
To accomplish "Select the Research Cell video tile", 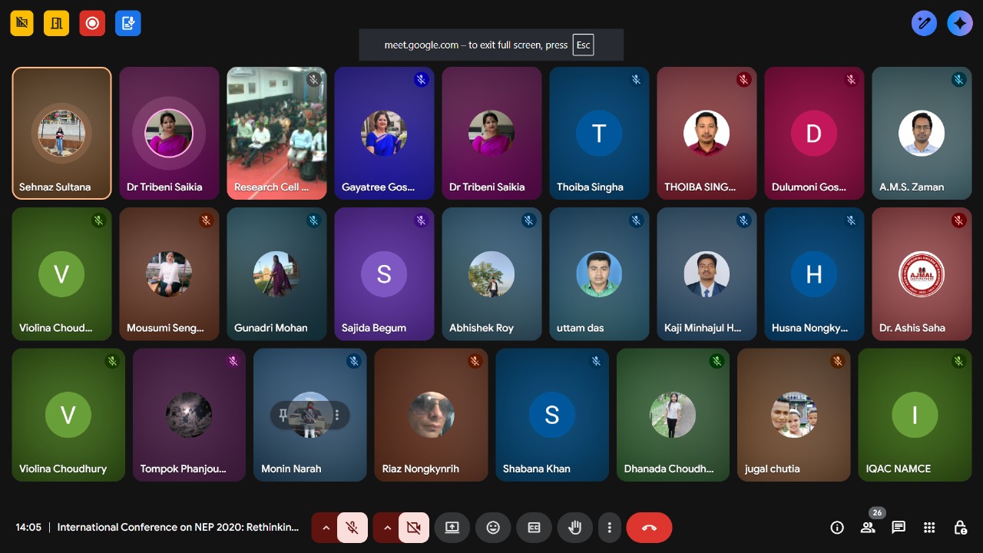I will click(276, 133).
